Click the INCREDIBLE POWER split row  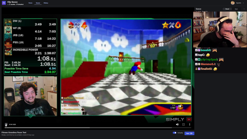[x=30, y=52]
